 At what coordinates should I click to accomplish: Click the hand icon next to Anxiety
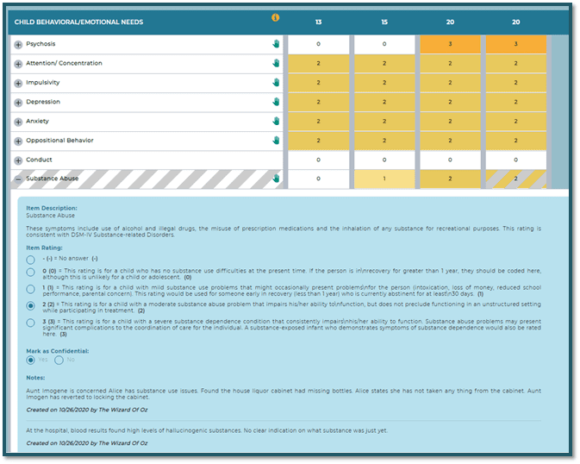tap(277, 122)
